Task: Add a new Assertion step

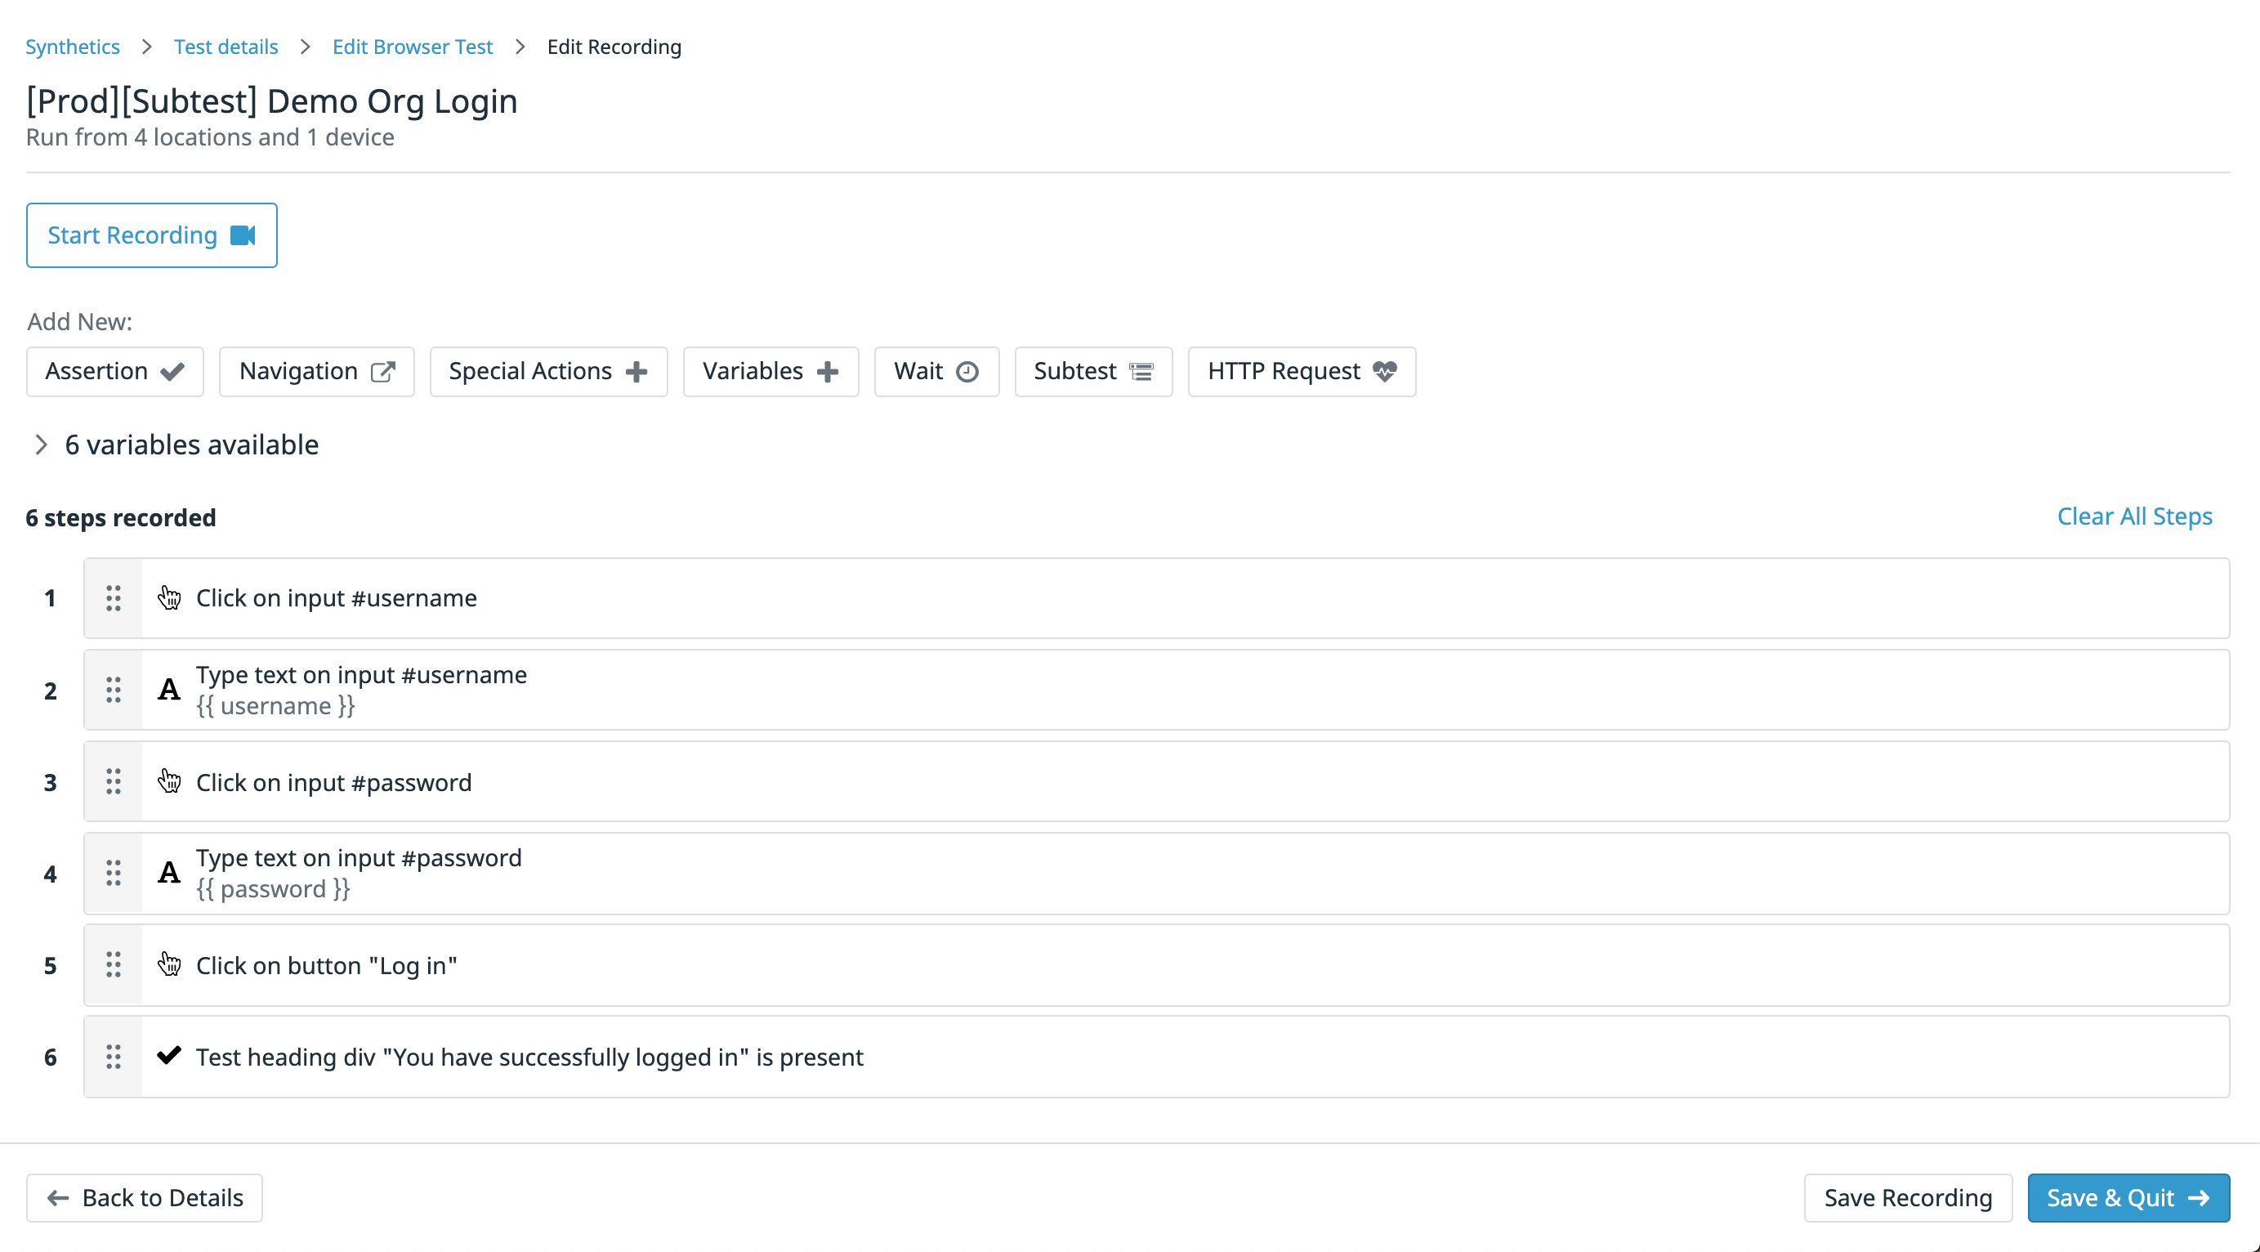Action: pos(114,371)
